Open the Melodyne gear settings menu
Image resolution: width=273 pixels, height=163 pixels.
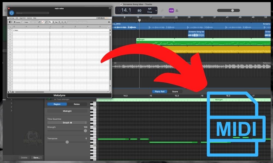coord(109,22)
